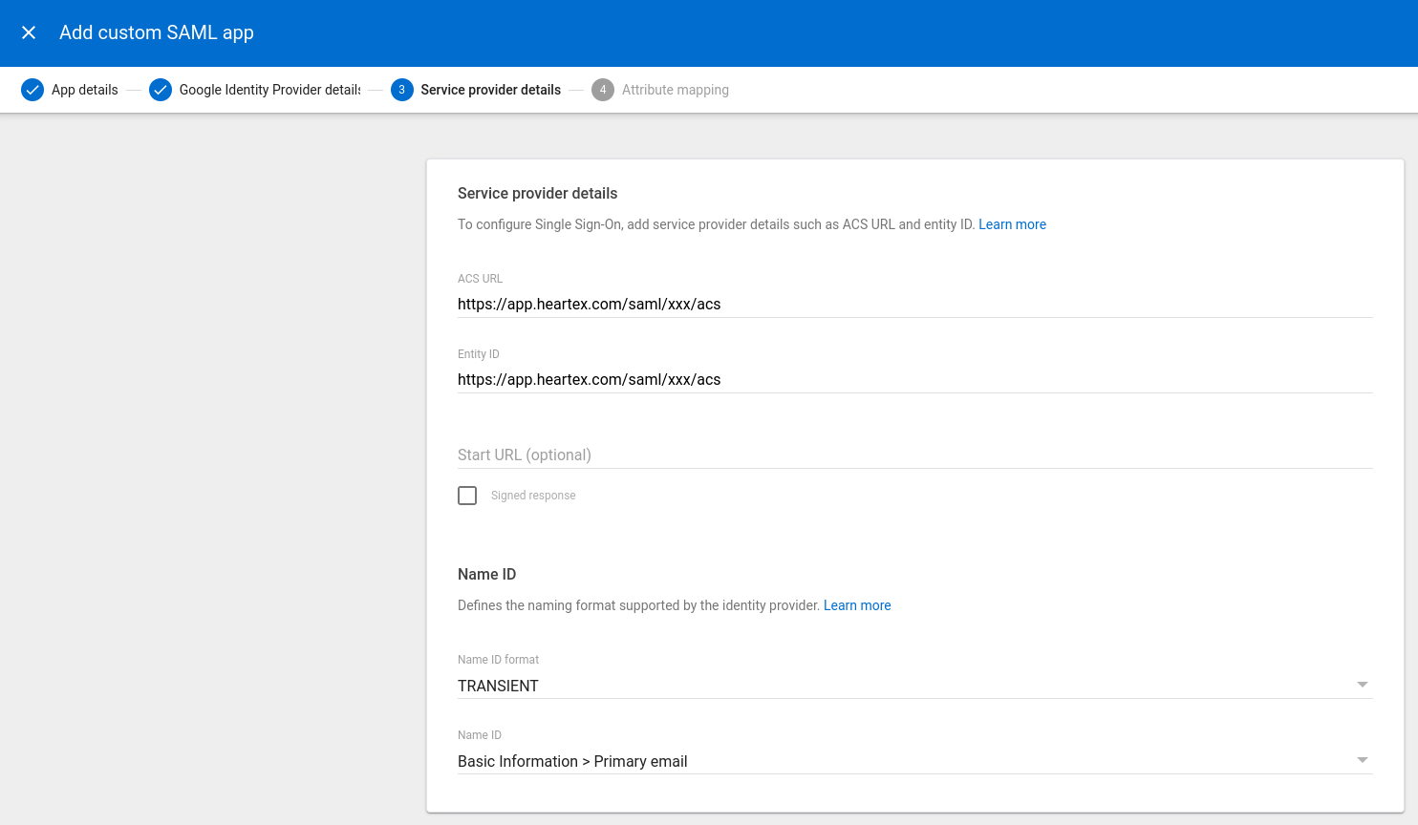
Task: Click the step 4 circle icon
Action: (602, 90)
